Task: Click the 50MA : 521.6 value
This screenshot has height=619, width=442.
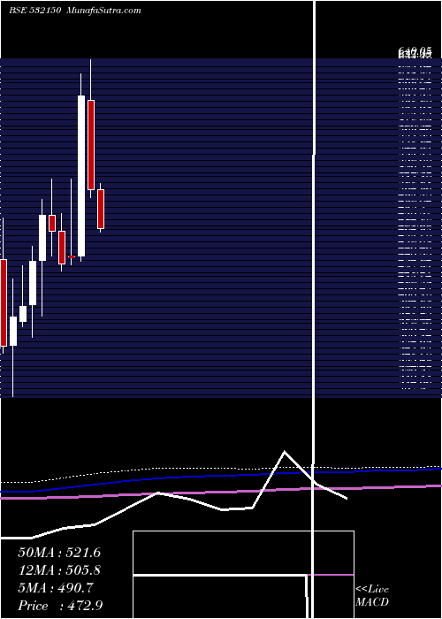Action: pyautogui.click(x=59, y=553)
